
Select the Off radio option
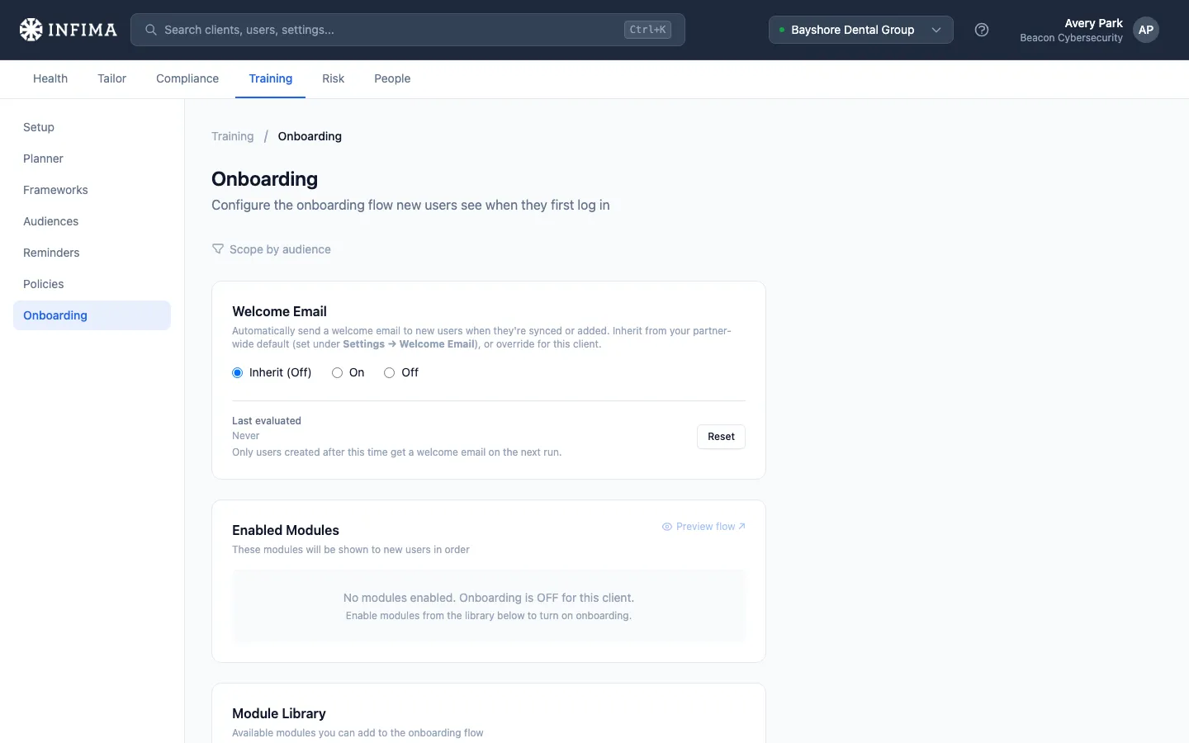(x=389, y=373)
